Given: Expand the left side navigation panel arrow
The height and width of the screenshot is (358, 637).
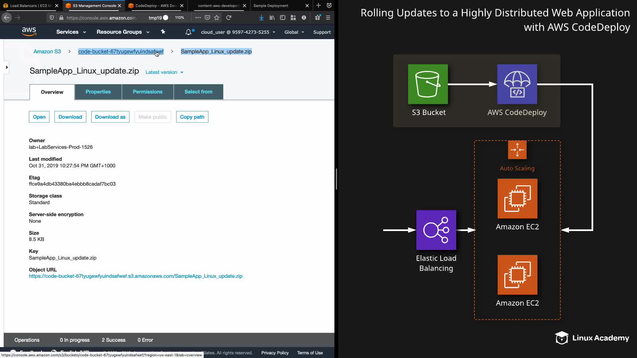Looking at the screenshot, I should coord(7,67).
